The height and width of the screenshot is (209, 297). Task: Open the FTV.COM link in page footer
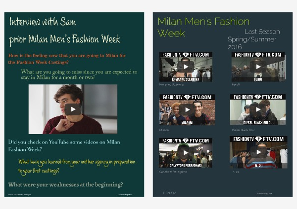click(x=168, y=193)
